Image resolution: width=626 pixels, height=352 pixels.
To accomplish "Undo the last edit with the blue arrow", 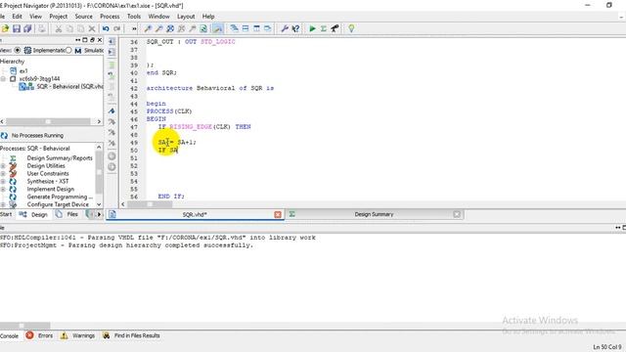I will point(106,28).
